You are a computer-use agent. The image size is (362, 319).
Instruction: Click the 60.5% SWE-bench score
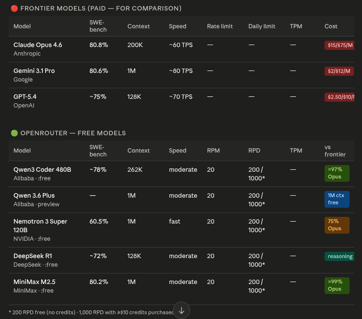click(98, 221)
